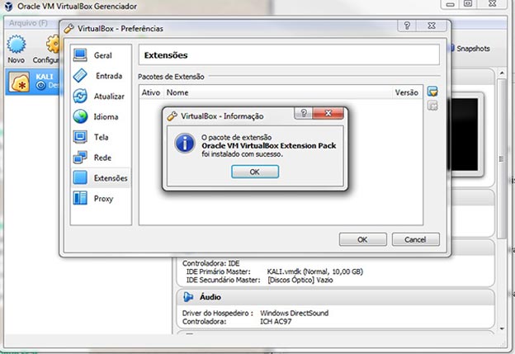515x354 pixels.
Task: Click OK in the Informação dialog
Action: coord(255,172)
